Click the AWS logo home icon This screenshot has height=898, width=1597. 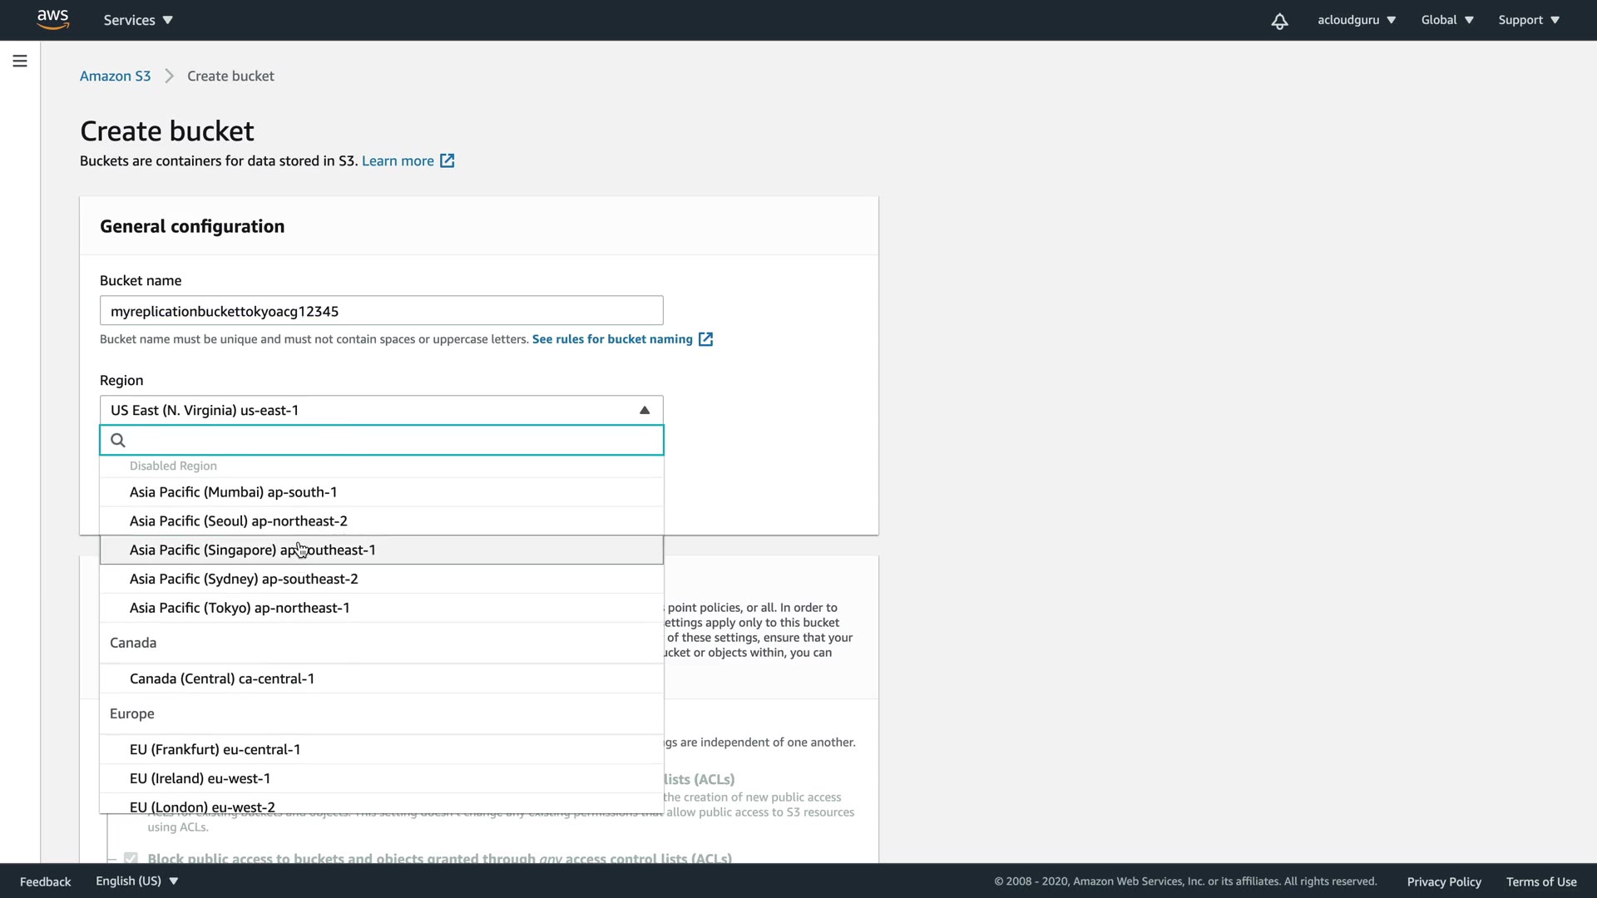(52, 19)
